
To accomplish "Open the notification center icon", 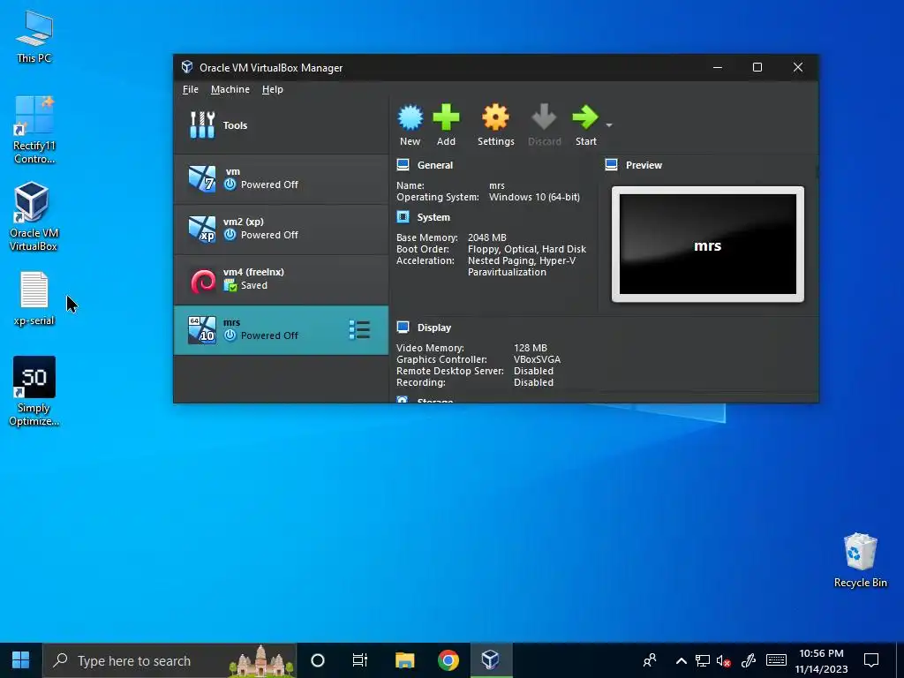I will [x=871, y=660].
